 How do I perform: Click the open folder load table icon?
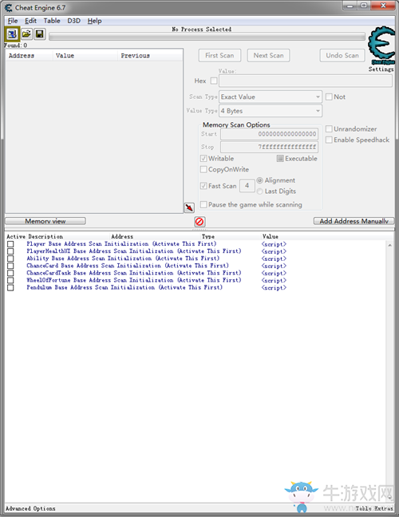26,34
